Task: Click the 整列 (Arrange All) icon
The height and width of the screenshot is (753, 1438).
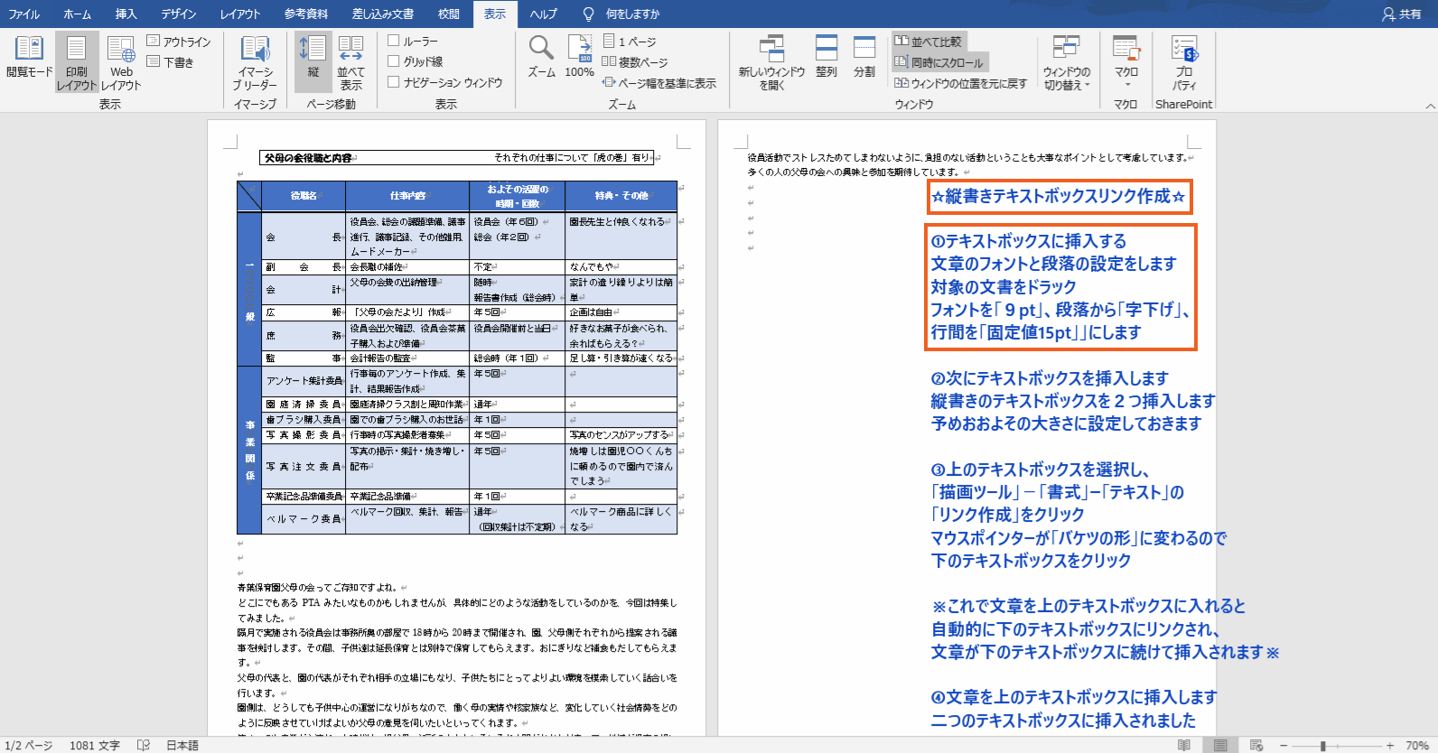Action: point(826,56)
